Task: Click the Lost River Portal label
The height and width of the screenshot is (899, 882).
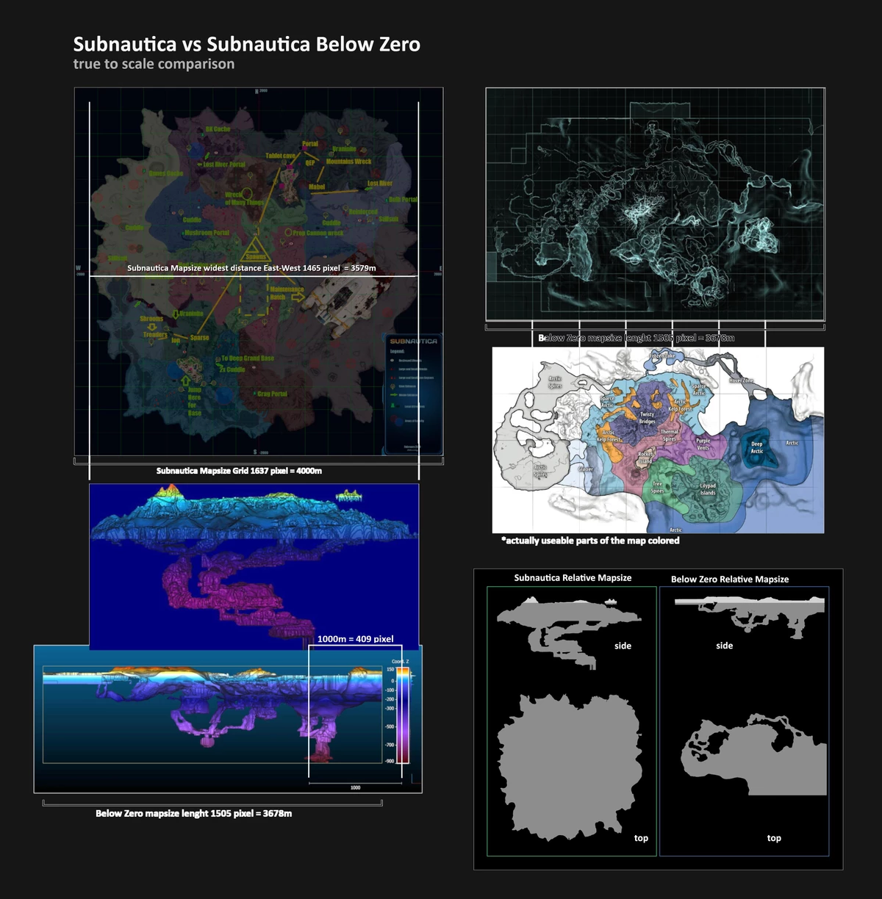Action: [x=224, y=165]
